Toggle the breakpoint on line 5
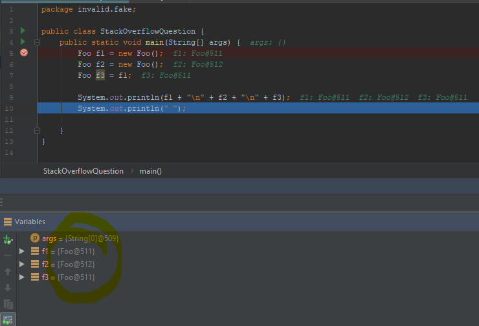 24,52
